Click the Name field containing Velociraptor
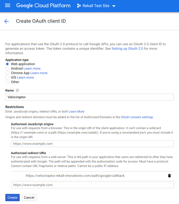Screen dimensions: 179x204 click(90, 97)
